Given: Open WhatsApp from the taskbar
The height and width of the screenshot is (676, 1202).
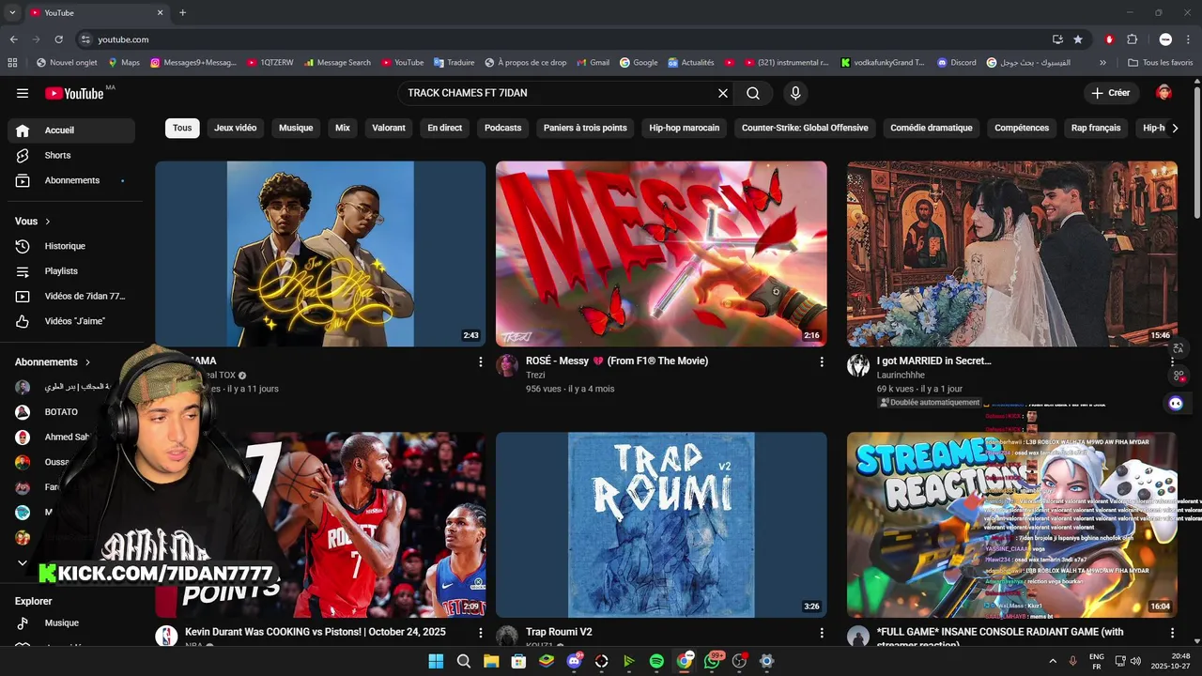Looking at the screenshot, I should (x=712, y=661).
